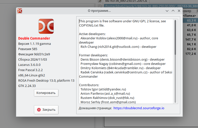Screen dimensions: 198x128
Task: Click the 177,2 K size in background panel
Action: click(191, 54)
